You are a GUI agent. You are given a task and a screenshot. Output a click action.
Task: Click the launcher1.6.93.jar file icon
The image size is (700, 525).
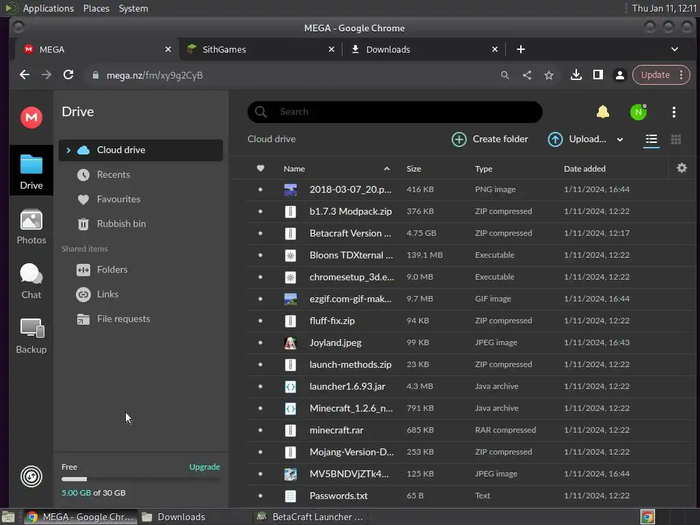point(290,386)
